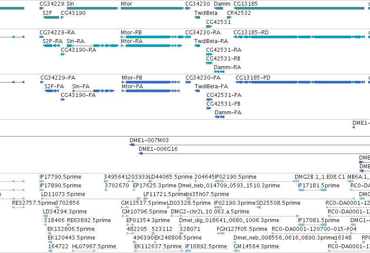Image resolution: width=370 pixels, height=253 pixels.
Task: Select the EK248808.5prime EST label
Action: coord(178,238)
